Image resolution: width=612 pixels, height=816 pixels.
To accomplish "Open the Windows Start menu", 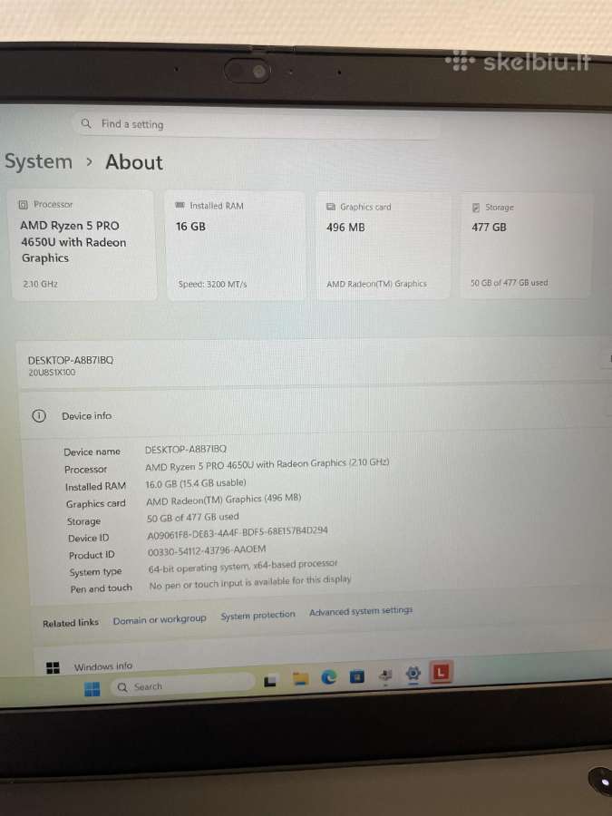I will pyautogui.click(x=92, y=689).
